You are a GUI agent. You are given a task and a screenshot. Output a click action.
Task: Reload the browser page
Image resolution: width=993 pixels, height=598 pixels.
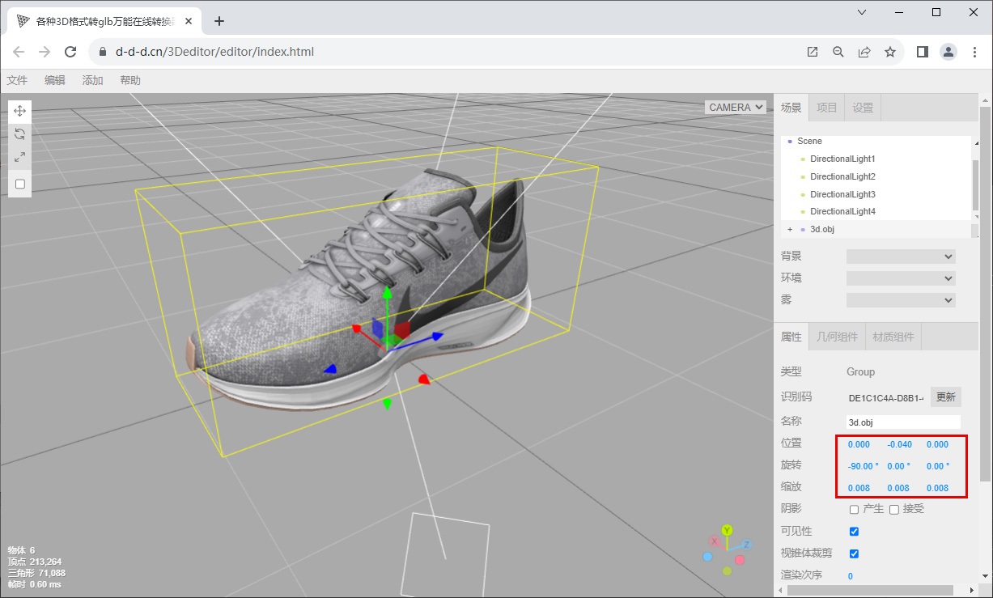[70, 52]
